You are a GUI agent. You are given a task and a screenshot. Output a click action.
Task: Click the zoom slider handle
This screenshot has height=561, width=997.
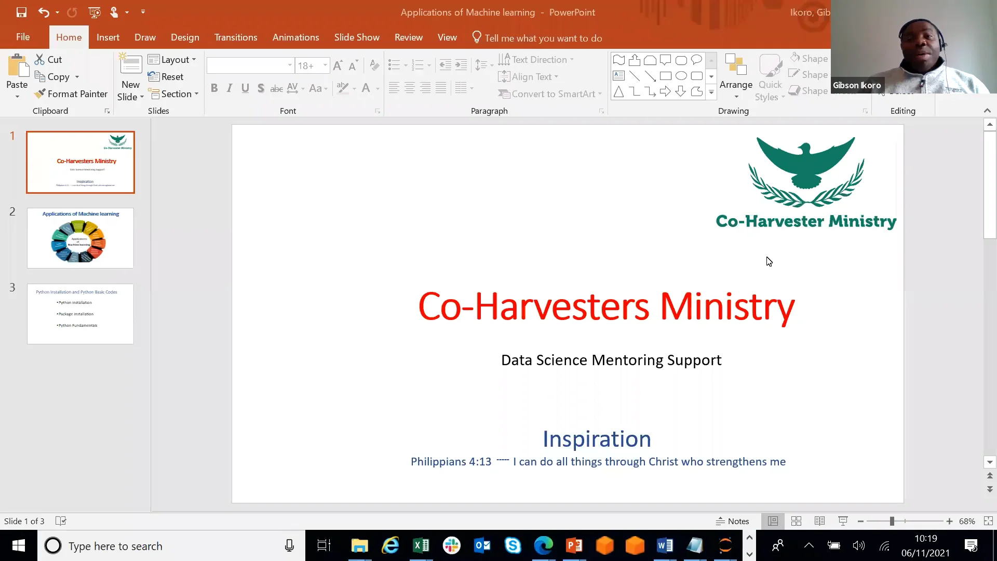(892, 521)
